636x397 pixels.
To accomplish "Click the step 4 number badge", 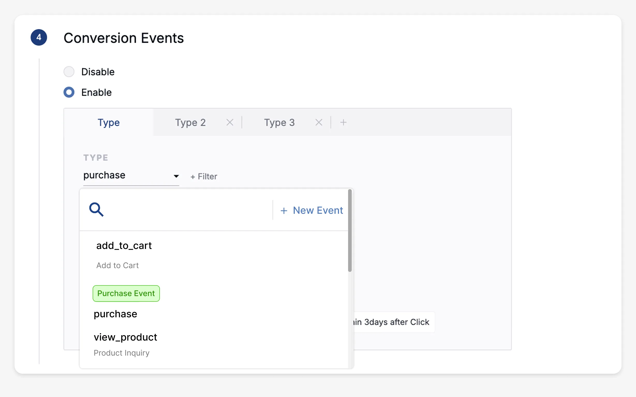I will (x=39, y=37).
